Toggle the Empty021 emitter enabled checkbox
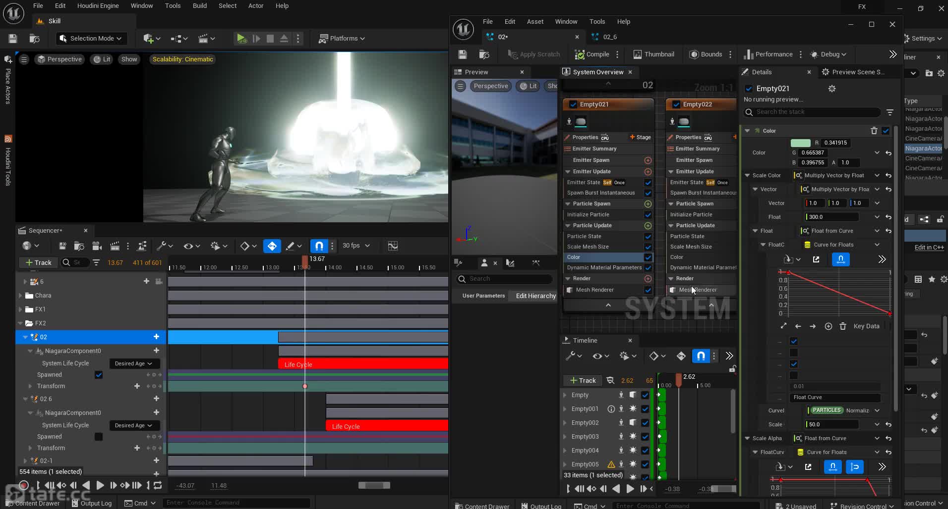Screen dimensions: 948x509 pyautogui.click(x=573, y=104)
